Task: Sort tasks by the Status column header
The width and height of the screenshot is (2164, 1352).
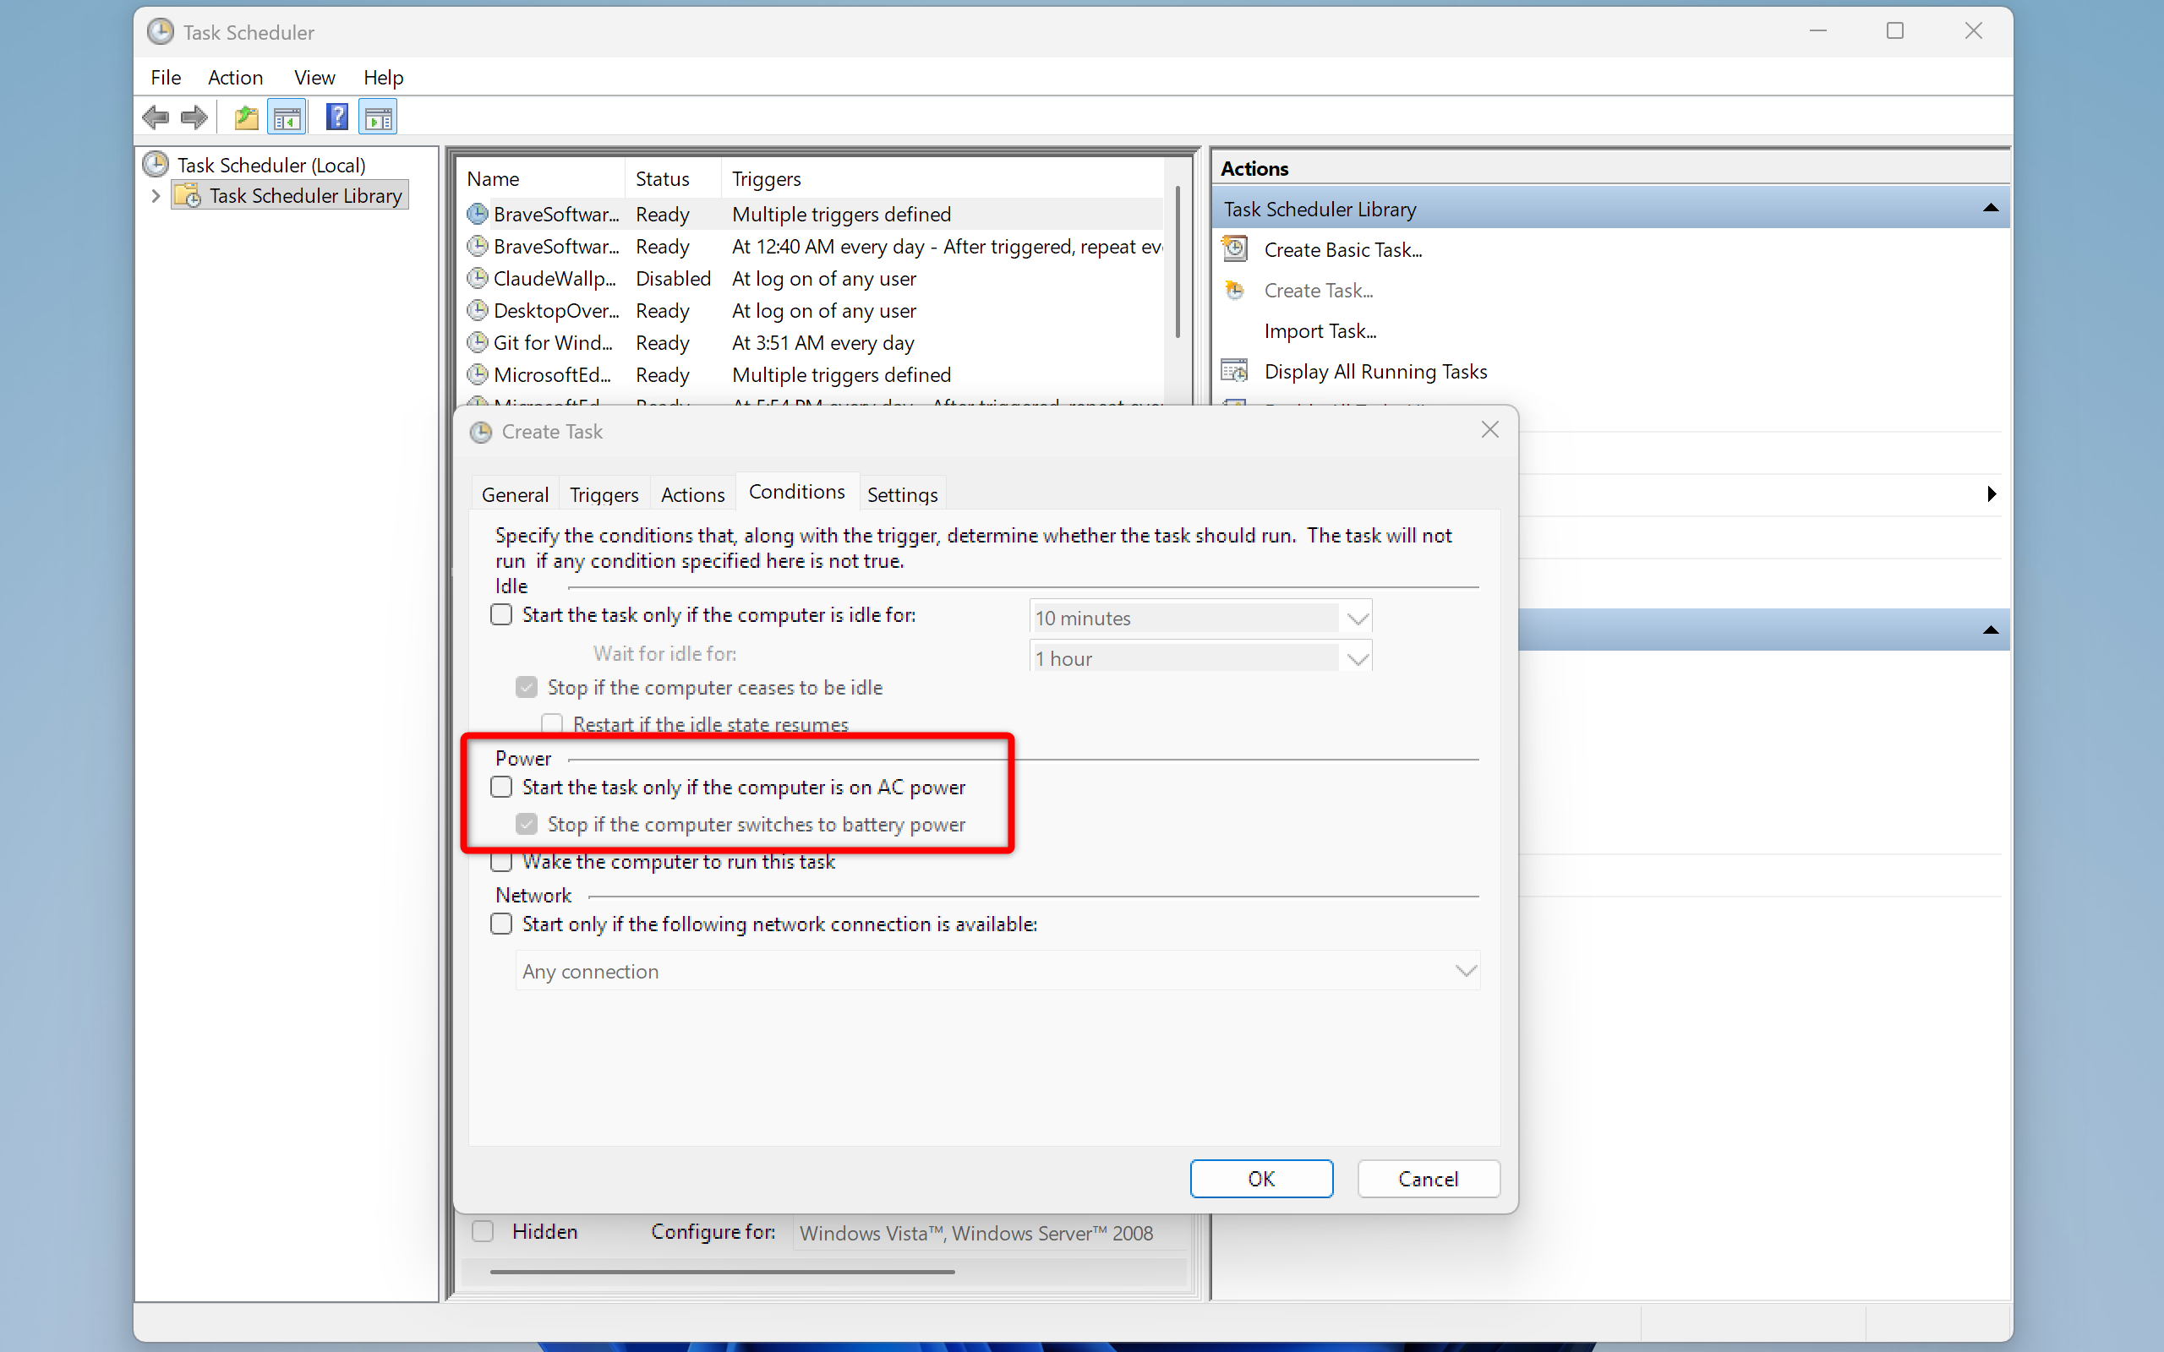Action: pos(674,179)
